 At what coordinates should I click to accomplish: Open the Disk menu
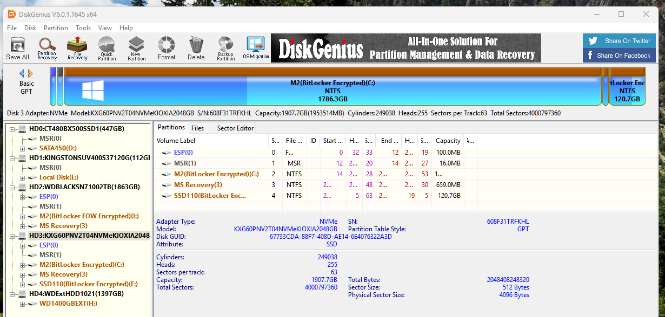coord(30,28)
